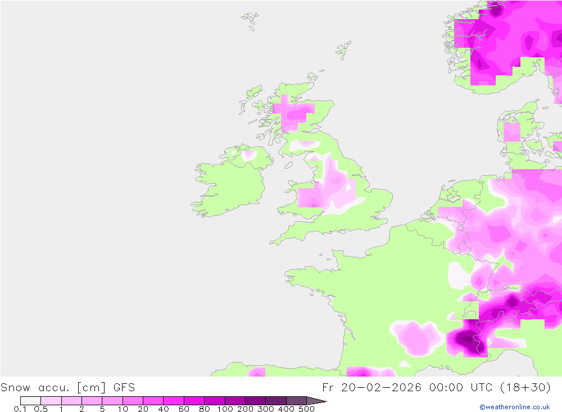Click the Faroe Islands outline

click(x=250, y=21)
